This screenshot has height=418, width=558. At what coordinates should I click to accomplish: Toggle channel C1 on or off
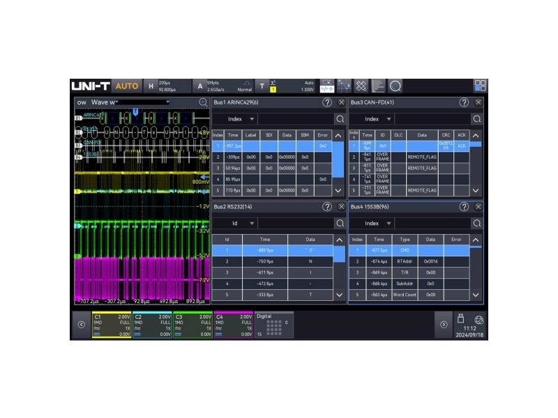pos(112,325)
